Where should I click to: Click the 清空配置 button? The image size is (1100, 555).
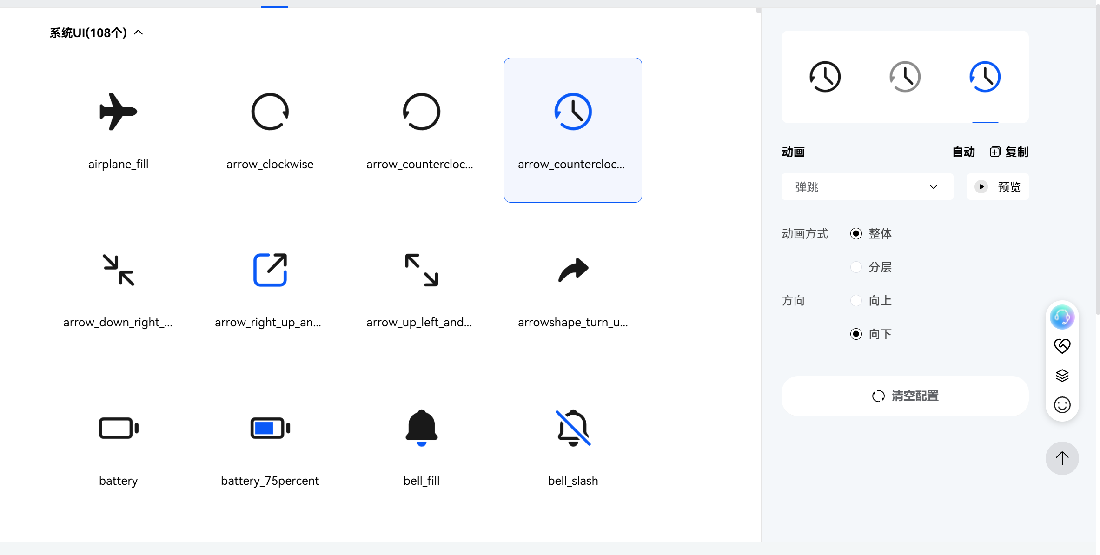(x=905, y=396)
